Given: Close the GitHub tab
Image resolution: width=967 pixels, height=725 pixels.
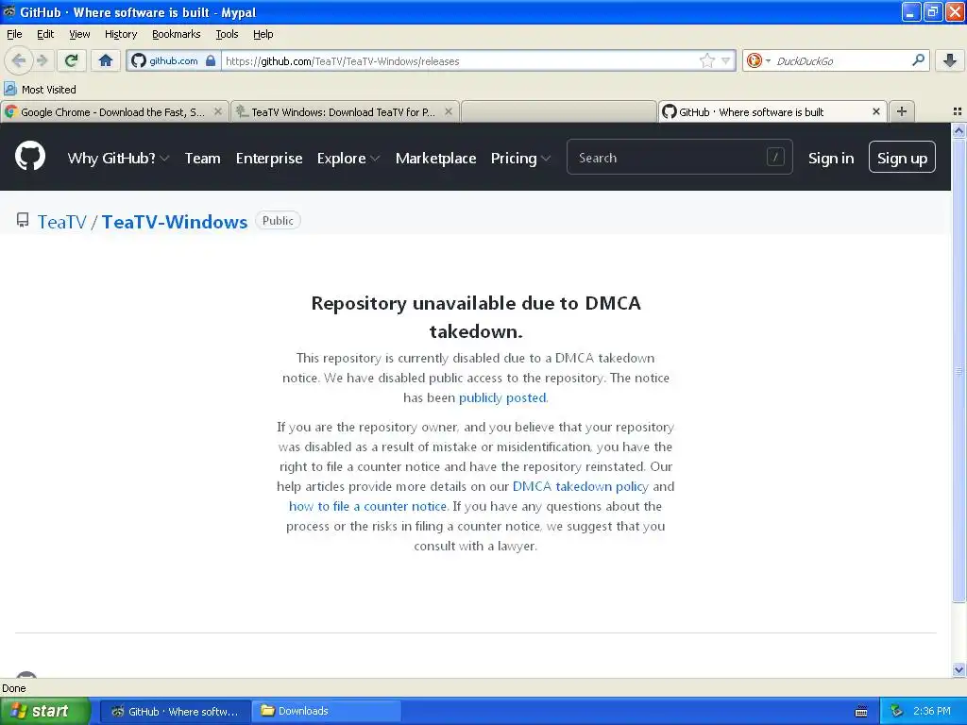Looking at the screenshot, I should click(x=875, y=111).
